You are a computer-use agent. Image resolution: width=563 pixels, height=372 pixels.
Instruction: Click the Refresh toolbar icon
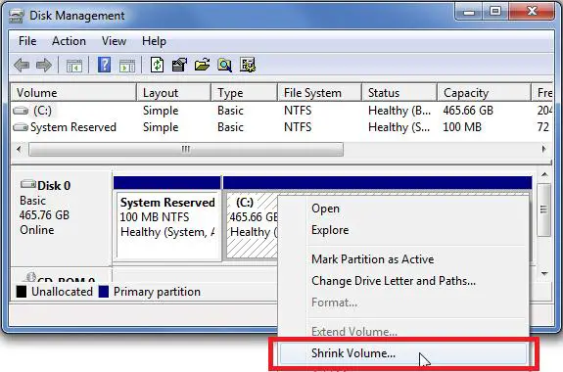157,65
